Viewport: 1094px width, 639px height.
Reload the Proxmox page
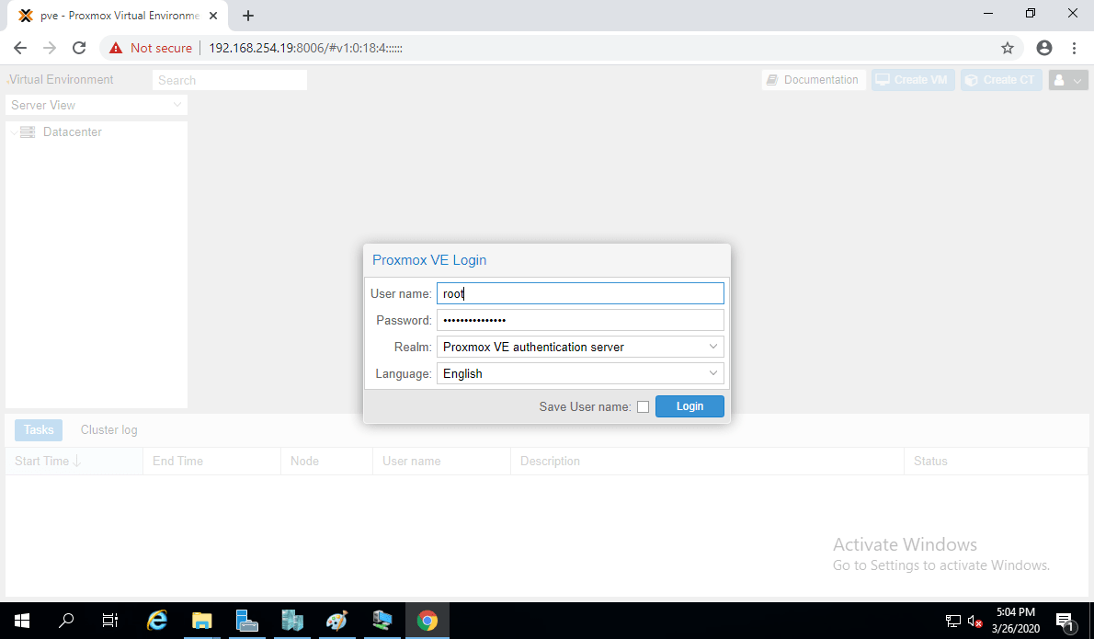[x=79, y=48]
